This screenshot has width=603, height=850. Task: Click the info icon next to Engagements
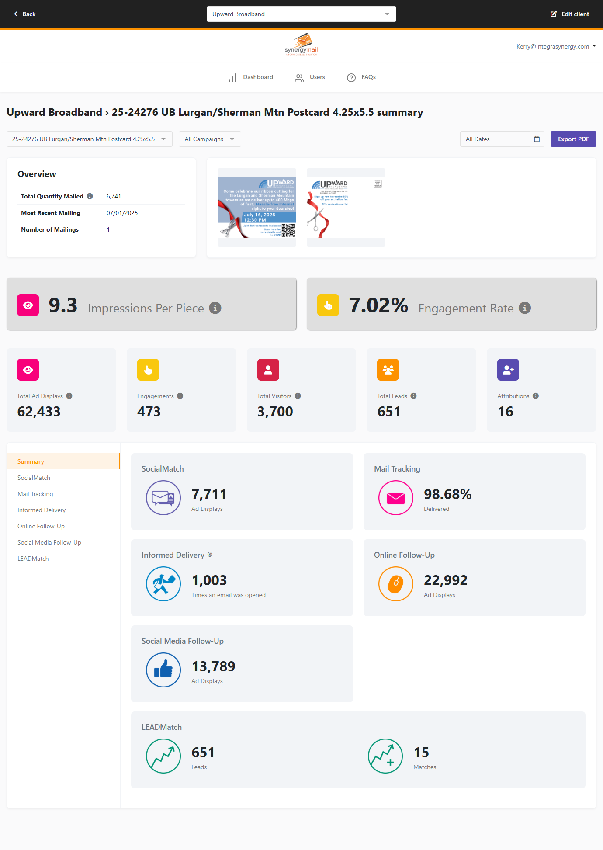pos(180,396)
